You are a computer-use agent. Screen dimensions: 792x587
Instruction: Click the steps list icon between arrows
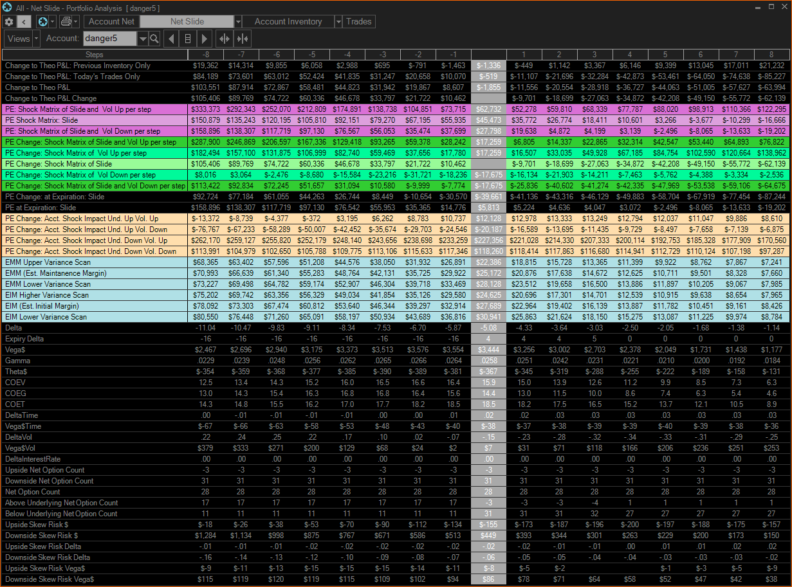(x=188, y=39)
